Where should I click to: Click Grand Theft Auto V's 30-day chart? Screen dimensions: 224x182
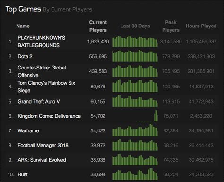pos(135,101)
